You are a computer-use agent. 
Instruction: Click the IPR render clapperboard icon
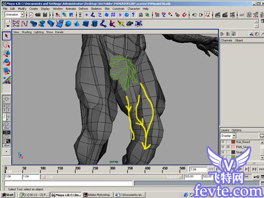pos(225,15)
